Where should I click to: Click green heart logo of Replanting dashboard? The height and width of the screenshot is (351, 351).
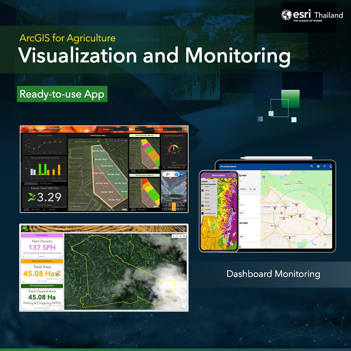(x=25, y=228)
